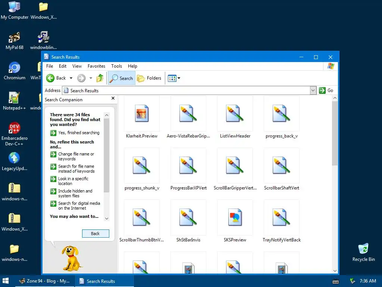Click the grey Forward arrow toolbar icon
This screenshot has height=287, width=382.
(x=81, y=78)
